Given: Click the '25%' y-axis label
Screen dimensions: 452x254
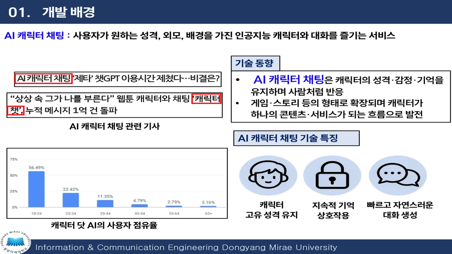Looking at the screenshot, I should (x=14, y=191).
